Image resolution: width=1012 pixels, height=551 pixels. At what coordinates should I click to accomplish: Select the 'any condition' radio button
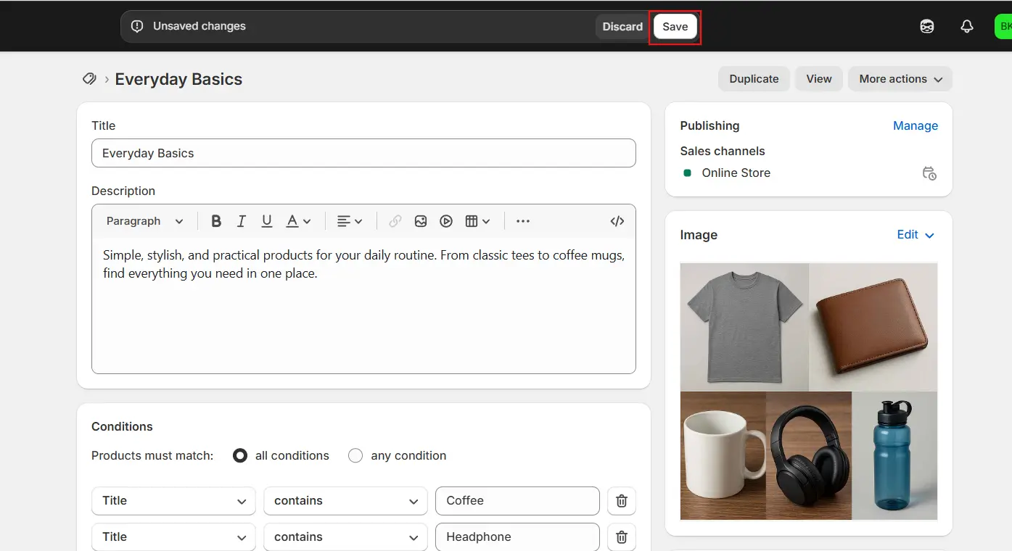(x=355, y=456)
